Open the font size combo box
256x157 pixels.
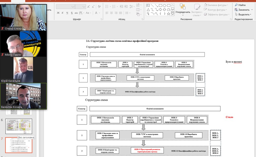[x=84, y=7]
